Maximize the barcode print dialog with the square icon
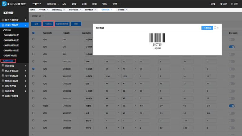The width and height of the screenshot is (242, 136). (x=215, y=28)
